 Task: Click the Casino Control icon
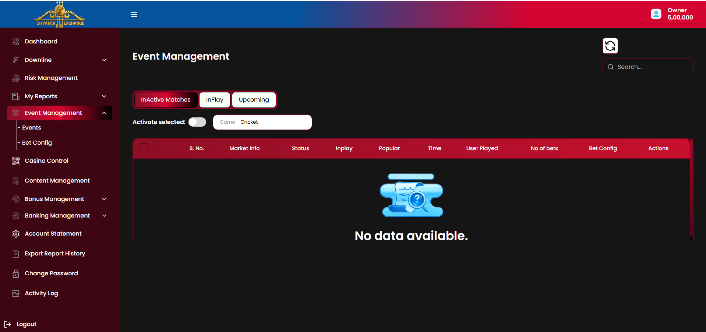[16, 161]
